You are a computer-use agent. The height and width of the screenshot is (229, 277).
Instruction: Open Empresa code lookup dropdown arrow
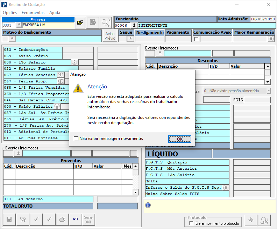coord(19,25)
